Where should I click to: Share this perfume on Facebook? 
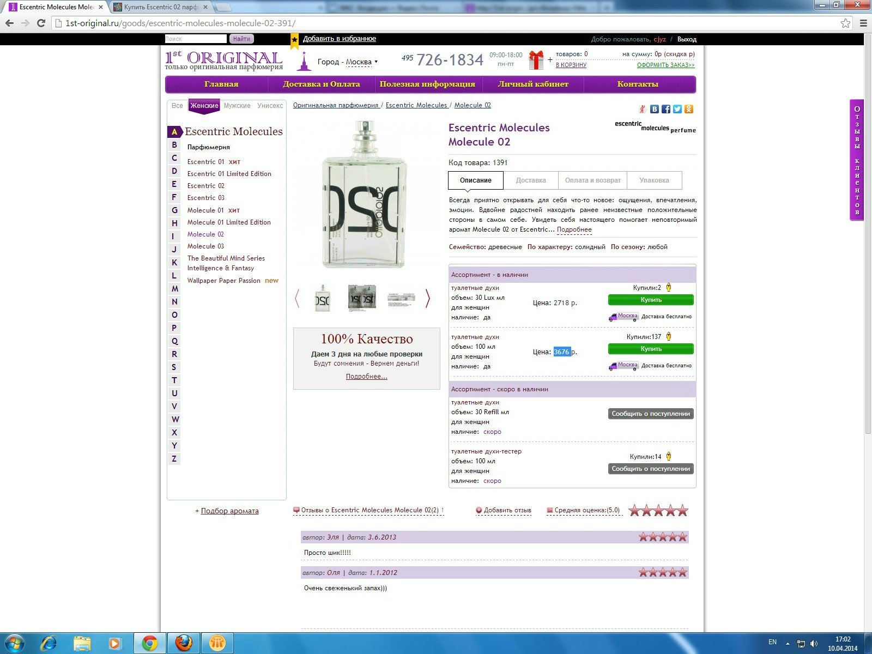[666, 109]
